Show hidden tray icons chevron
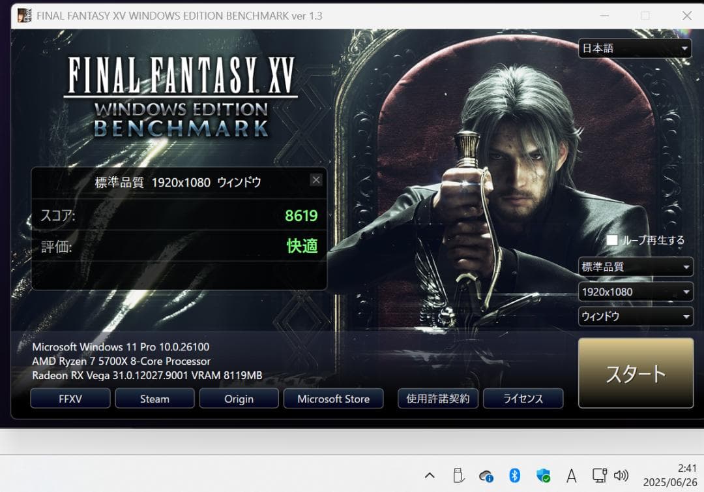This screenshot has height=492, width=704. pos(430,475)
